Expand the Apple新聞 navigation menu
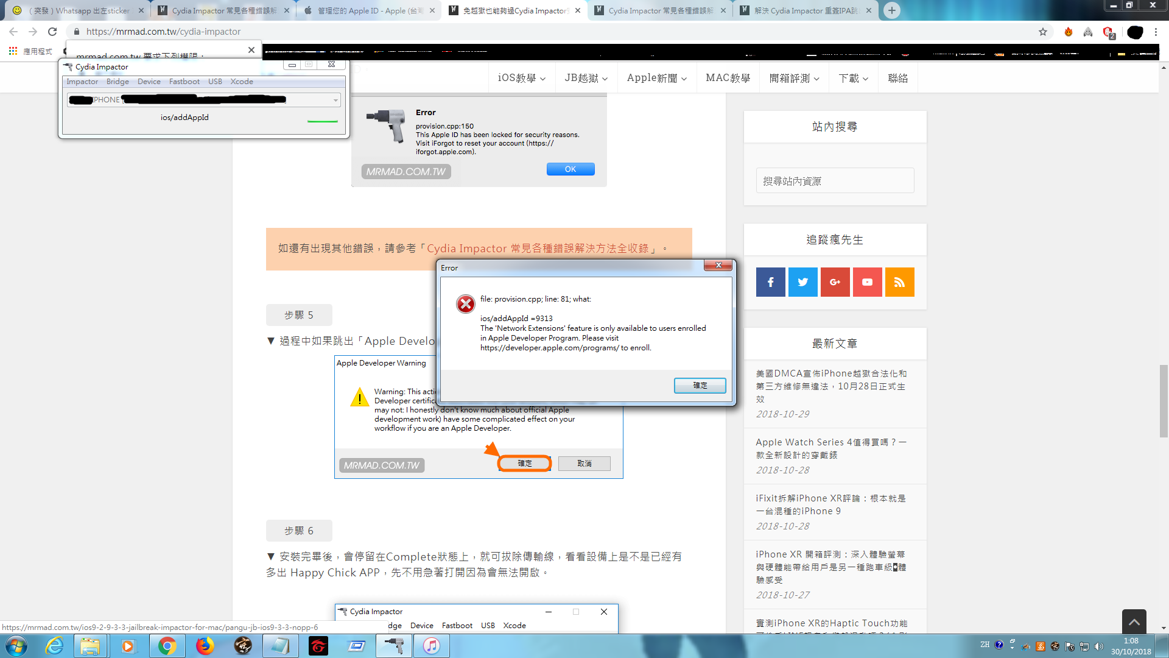Viewport: 1169px width, 658px height. point(656,78)
